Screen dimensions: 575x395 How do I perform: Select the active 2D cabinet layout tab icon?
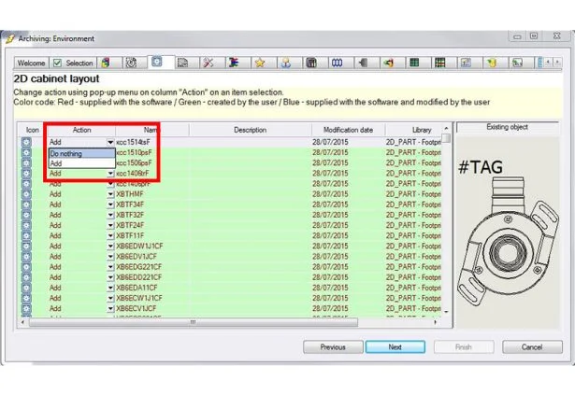point(157,63)
